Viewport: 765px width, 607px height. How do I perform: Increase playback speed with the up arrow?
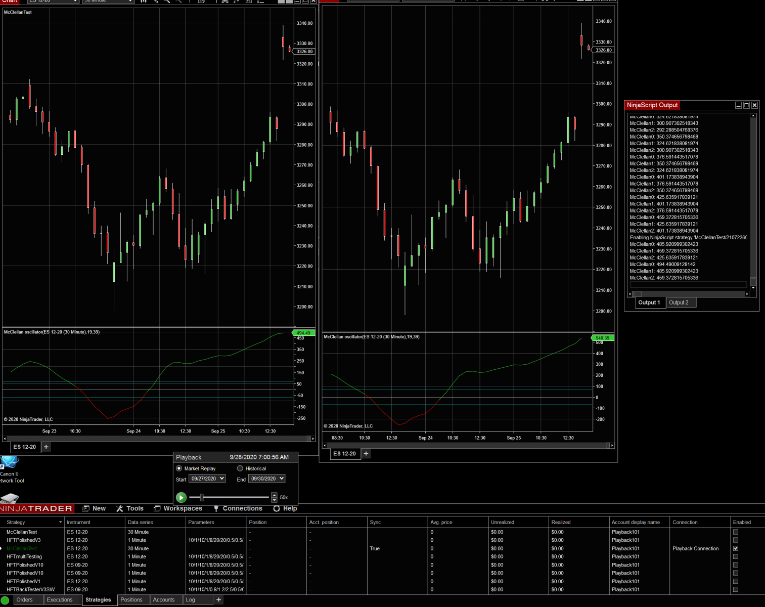coord(274,495)
